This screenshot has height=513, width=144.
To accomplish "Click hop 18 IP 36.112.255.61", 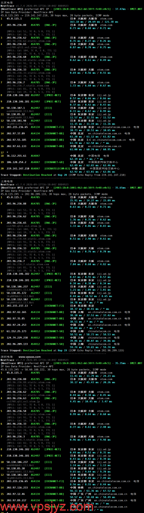I will pyautogui.click(x=16, y=156).
